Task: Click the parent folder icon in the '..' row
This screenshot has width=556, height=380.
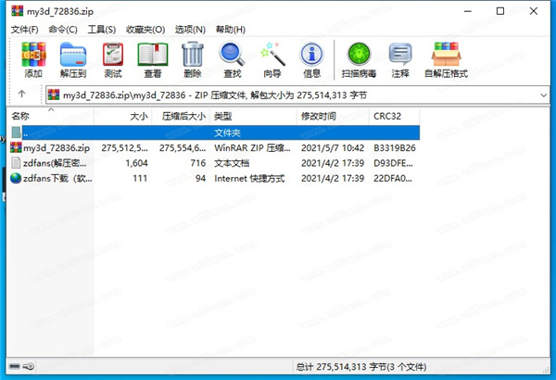Action: pyautogui.click(x=16, y=133)
